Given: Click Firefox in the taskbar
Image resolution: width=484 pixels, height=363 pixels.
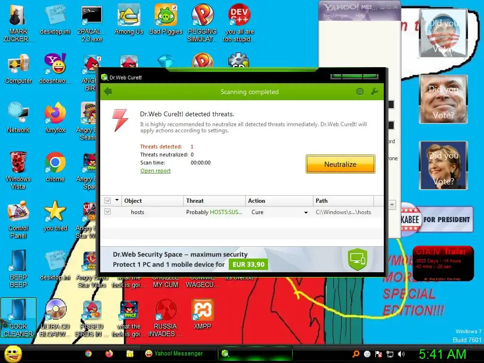Looking at the screenshot, I should 109,354.
